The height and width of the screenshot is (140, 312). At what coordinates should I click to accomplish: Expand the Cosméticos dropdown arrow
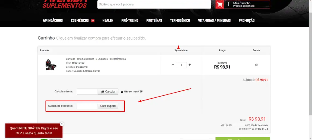click(x=93, y=20)
